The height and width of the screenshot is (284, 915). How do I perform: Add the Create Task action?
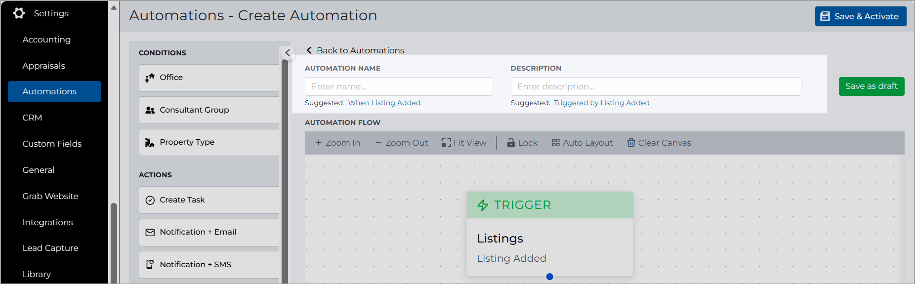pos(209,200)
